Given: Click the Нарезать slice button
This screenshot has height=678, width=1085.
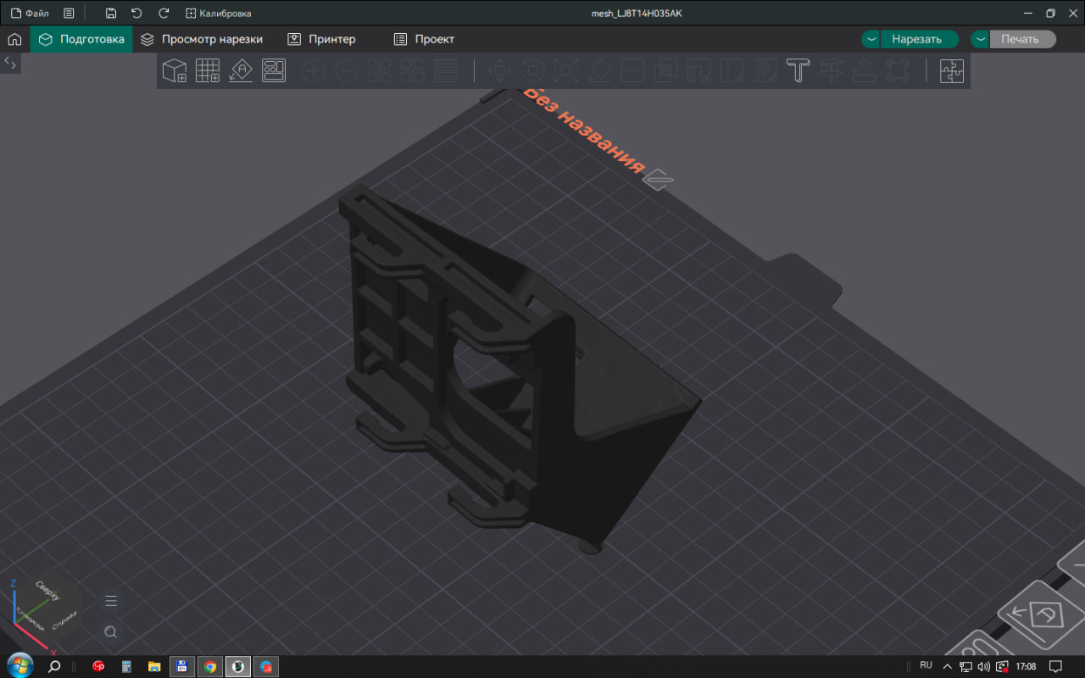Looking at the screenshot, I should point(919,39).
